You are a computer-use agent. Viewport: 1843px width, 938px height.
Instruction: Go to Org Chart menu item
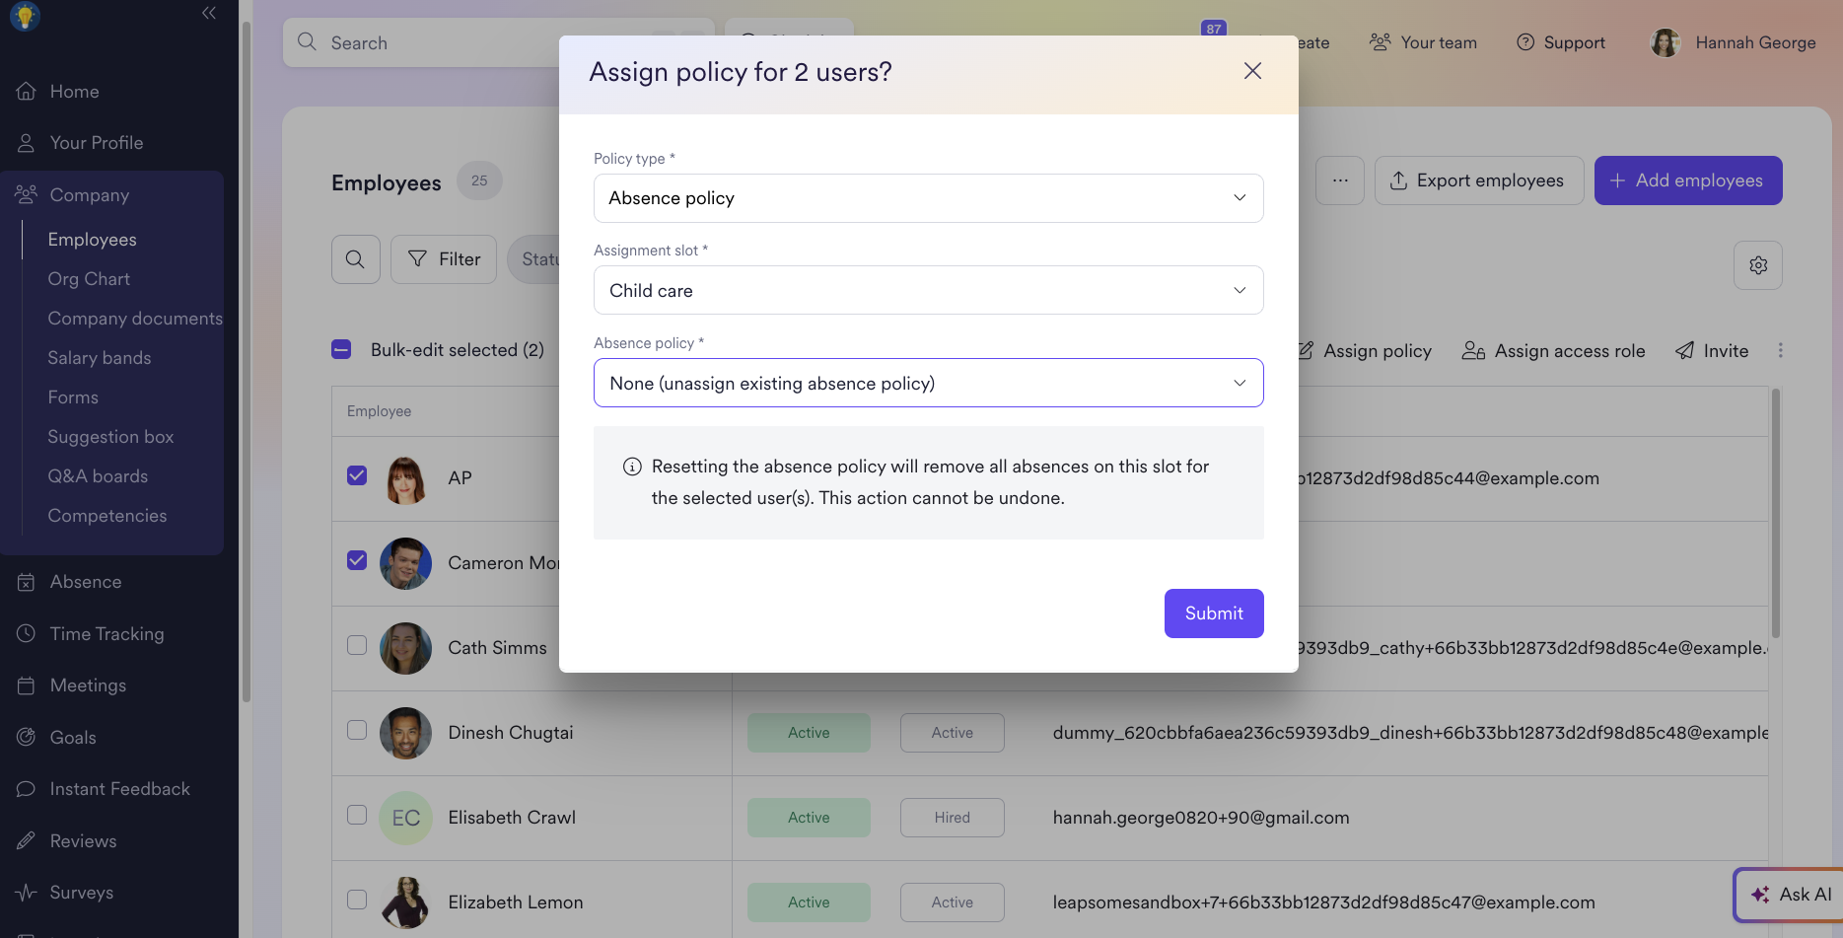pos(89,279)
